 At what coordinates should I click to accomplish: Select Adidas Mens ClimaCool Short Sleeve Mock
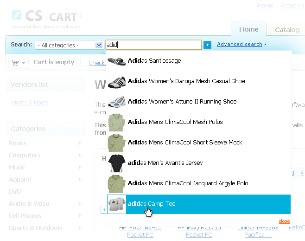point(199,143)
